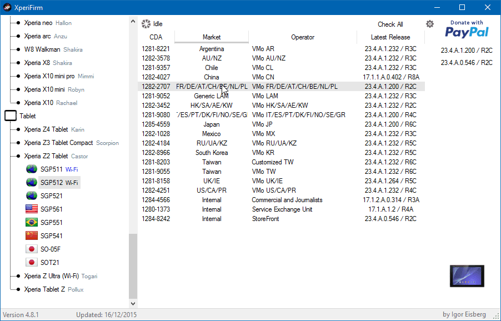Expand Xperia Z Ultra (Wi-Fi) Togari
This screenshot has height=321, width=501.
[61, 276]
